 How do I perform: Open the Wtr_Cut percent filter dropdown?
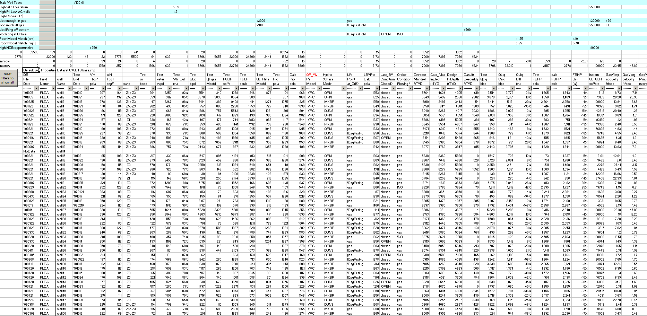(x=187, y=88)
